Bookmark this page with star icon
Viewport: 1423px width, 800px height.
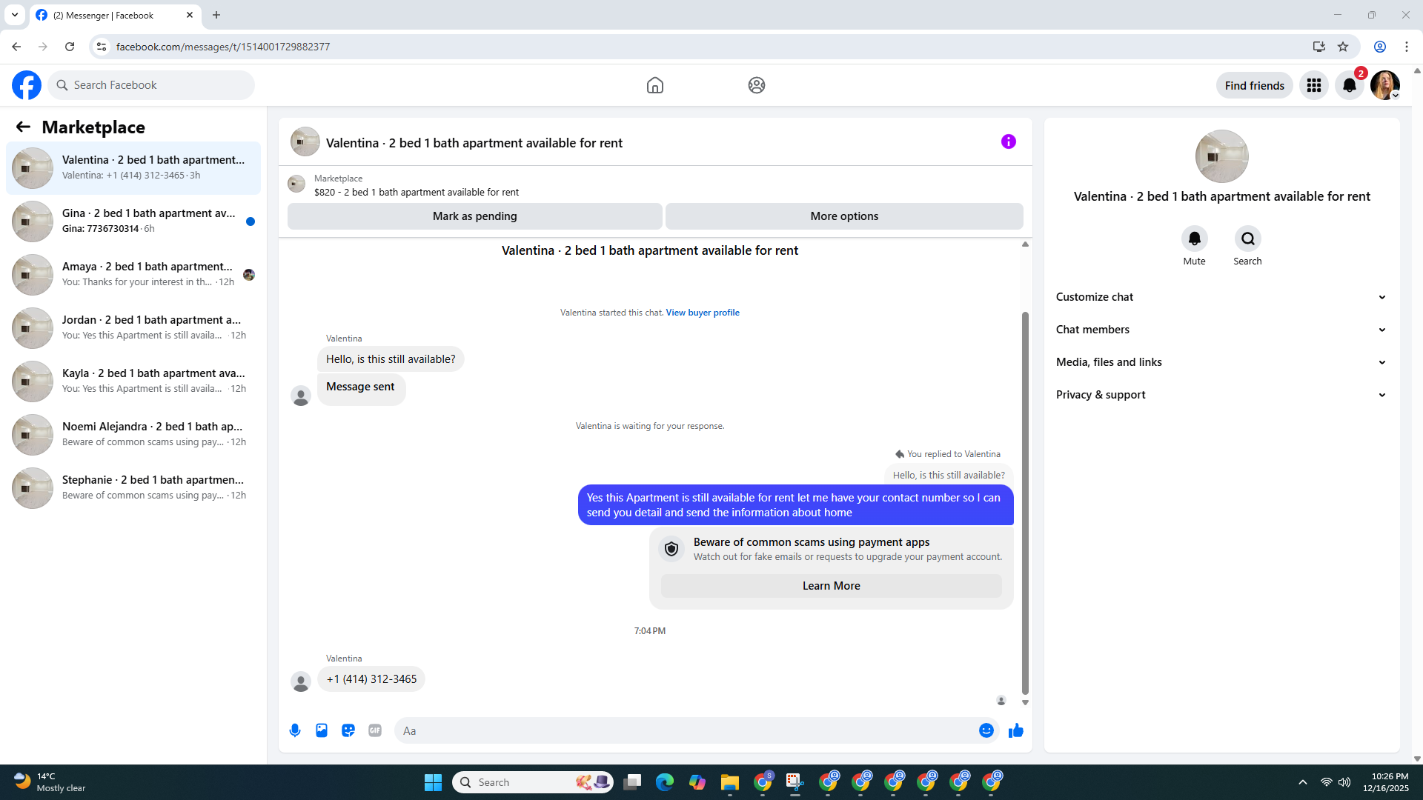pyautogui.click(x=1343, y=47)
